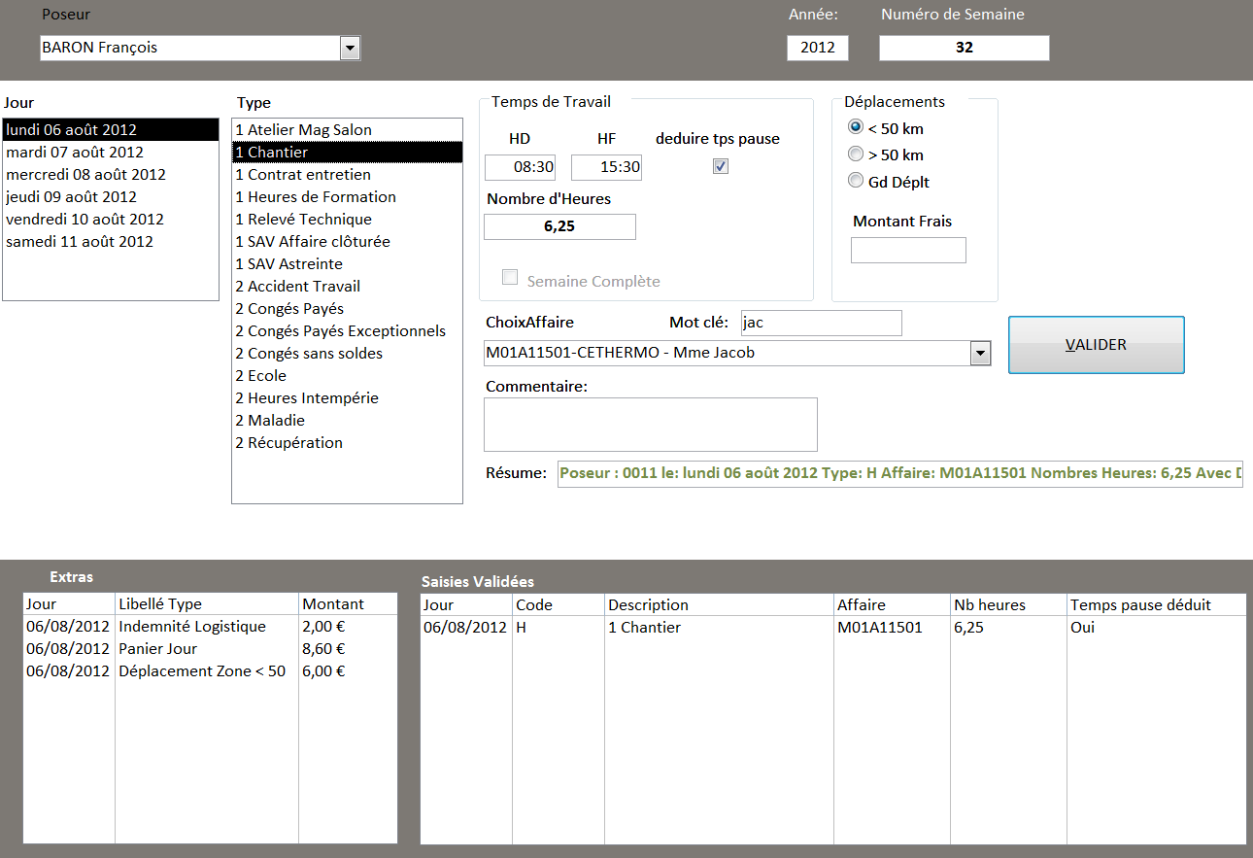Choose type 2 Récupération
This screenshot has width=1253, height=858.
click(347, 443)
